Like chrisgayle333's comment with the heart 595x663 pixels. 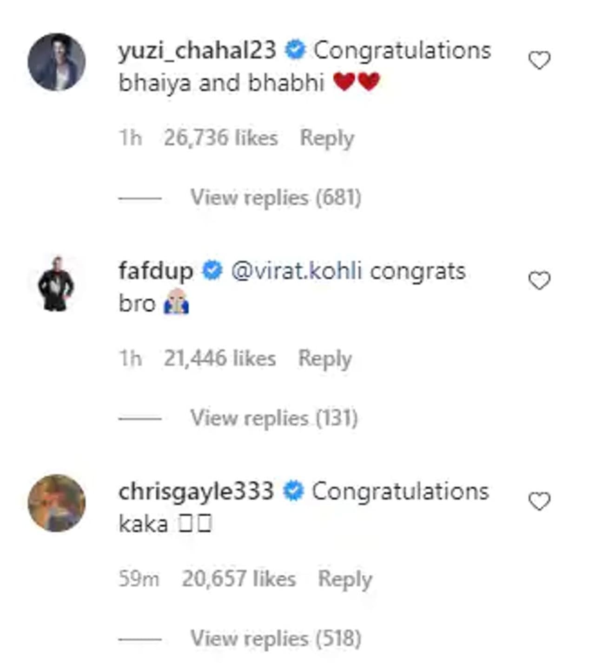[539, 501]
